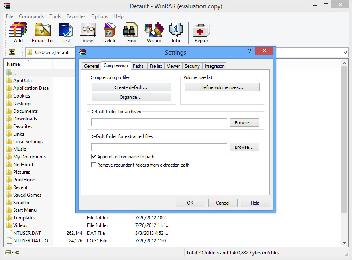
Task: Click the Cancel button in Settings
Action: point(223,203)
